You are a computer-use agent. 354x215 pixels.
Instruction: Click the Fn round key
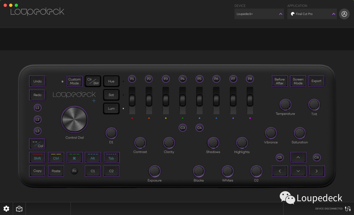(x=74, y=171)
